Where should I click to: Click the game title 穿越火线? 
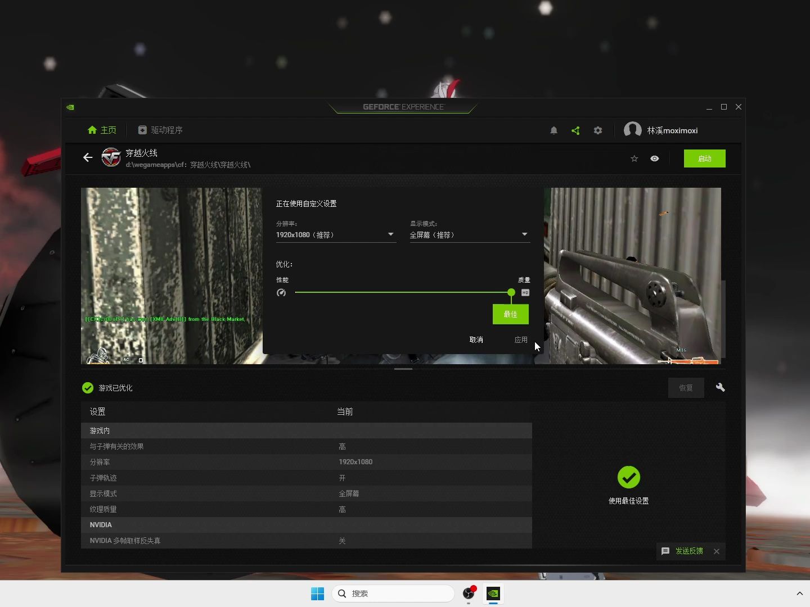tap(142, 153)
